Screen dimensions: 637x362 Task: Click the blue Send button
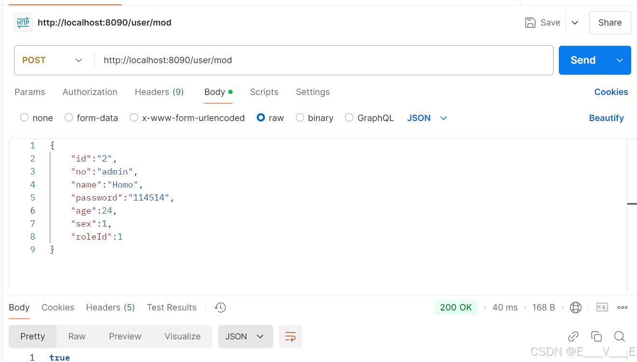pos(583,60)
